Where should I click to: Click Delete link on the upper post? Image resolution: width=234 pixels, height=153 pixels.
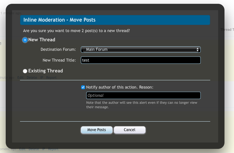(32, 77)
